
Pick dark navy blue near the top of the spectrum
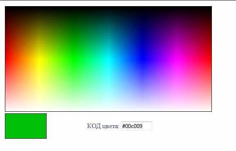click(x=143, y=23)
